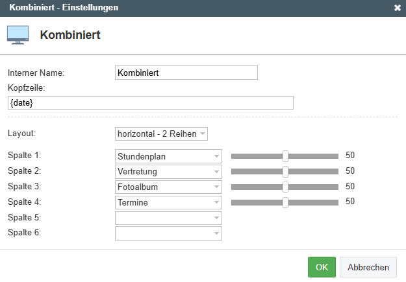Click the Interner Name text field
Viewport: 406px width, 282px height.
pyautogui.click(x=186, y=73)
